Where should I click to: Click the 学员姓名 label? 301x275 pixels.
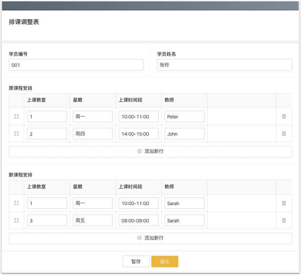click(x=167, y=54)
